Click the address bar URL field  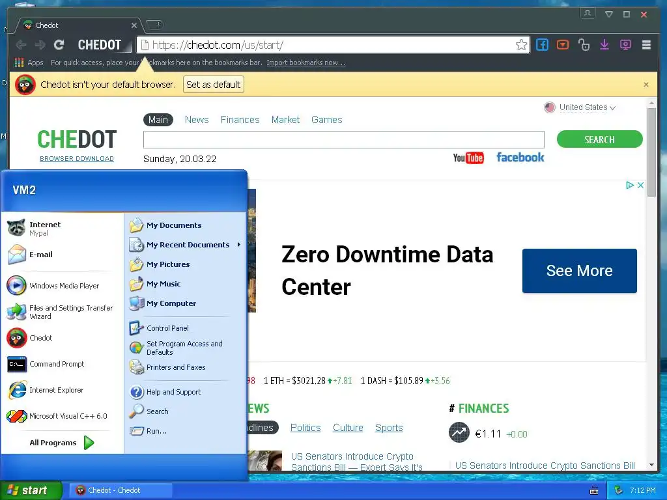coord(332,45)
